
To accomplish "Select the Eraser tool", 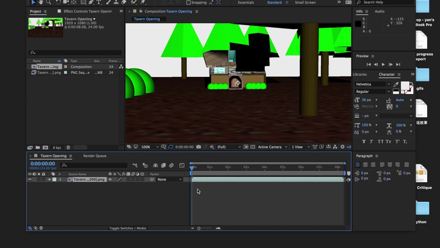I will (124, 2).
